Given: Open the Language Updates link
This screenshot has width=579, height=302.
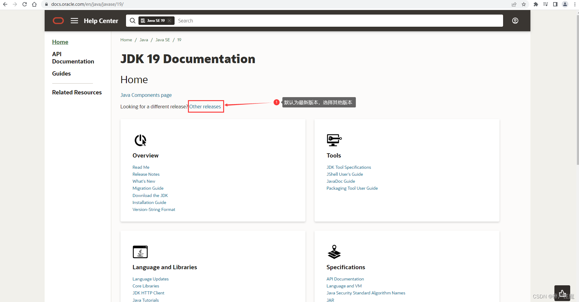Looking at the screenshot, I should tap(151, 279).
